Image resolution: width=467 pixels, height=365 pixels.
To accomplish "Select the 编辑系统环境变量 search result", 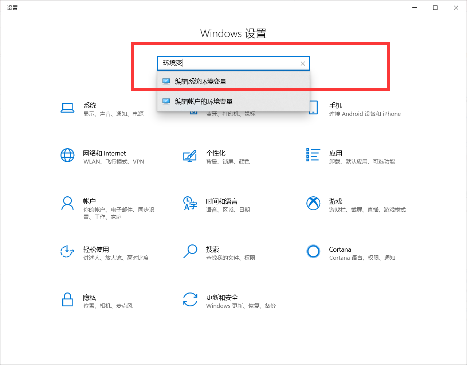I will (x=233, y=81).
